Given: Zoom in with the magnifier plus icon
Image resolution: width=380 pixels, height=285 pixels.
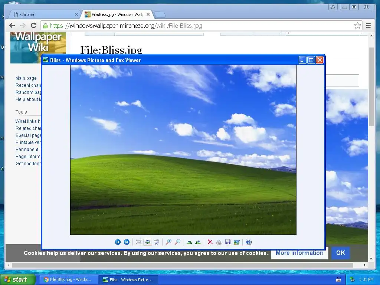Looking at the screenshot, I should (x=168, y=242).
